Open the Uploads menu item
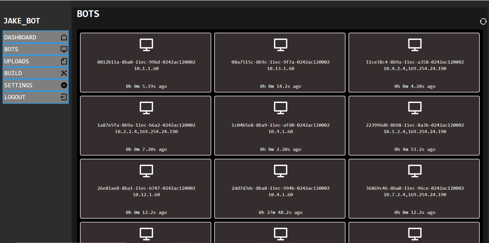This screenshot has height=243, width=489. click(36, 61)
